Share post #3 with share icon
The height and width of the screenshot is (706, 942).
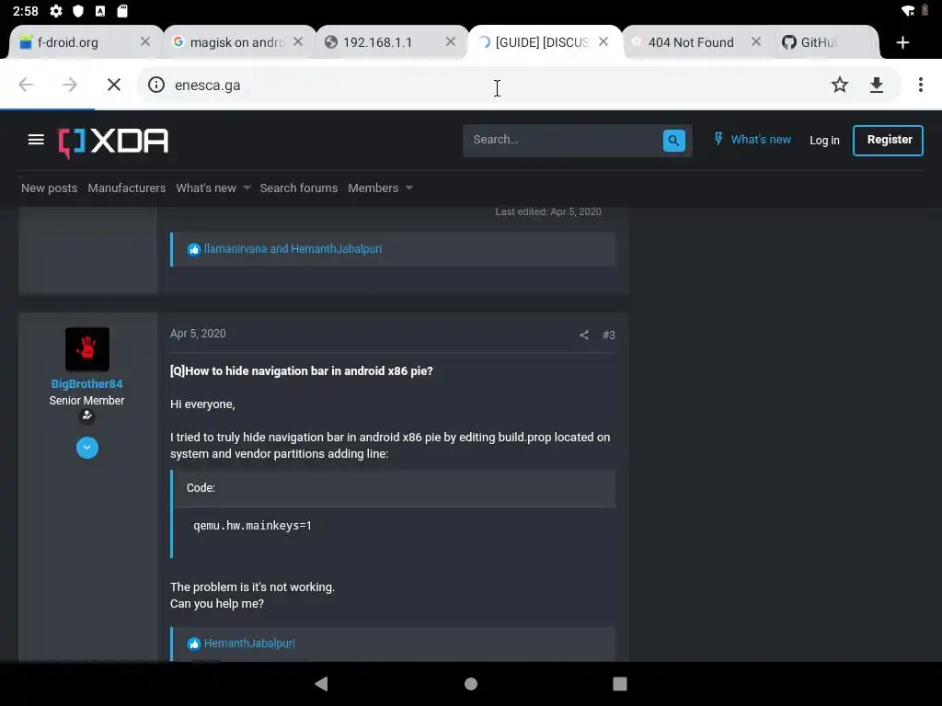584,335
